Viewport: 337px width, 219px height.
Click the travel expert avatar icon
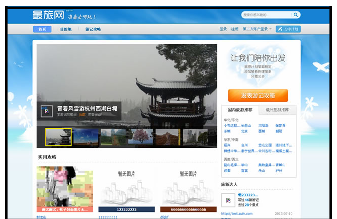coord(228,200)
